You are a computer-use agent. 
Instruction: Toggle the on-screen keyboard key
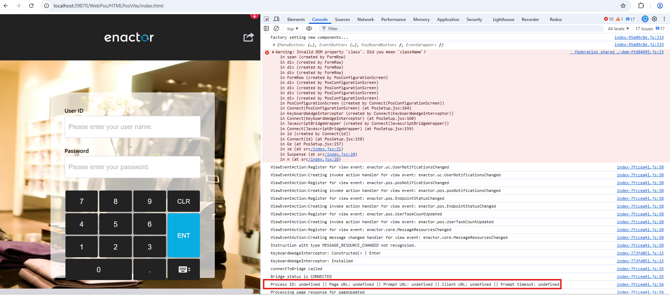184,269
